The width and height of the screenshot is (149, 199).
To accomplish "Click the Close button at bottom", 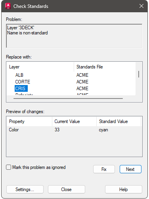I will (x=67, y=190).
